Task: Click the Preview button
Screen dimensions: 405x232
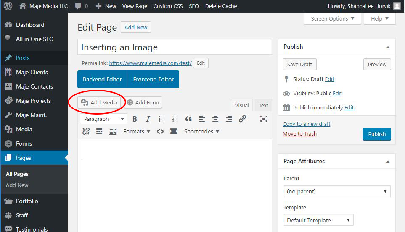Action: (x=377, y=65)
